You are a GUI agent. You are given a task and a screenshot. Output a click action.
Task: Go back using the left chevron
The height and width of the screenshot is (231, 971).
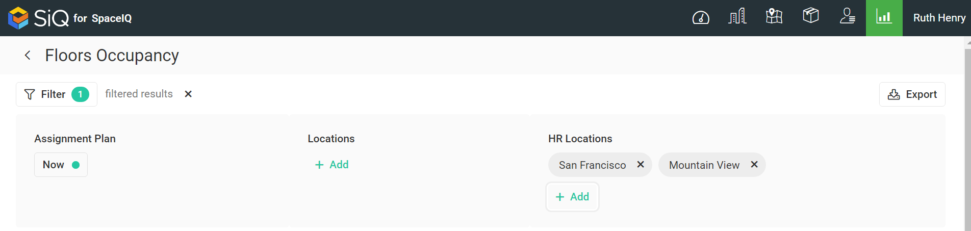28,55
